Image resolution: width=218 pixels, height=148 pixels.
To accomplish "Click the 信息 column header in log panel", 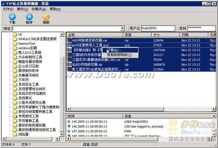I will tap(168, 116).
